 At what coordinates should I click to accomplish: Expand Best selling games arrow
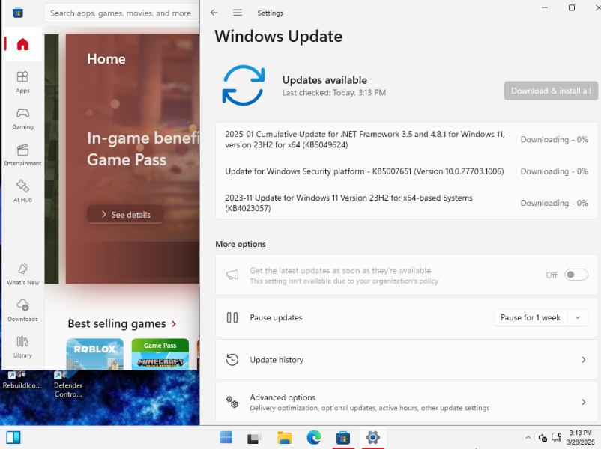174,324
